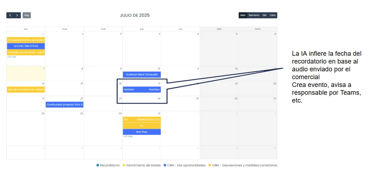Toggle Recordatorio legend dot
369x176 pixels.
click(x=98, y=165)
